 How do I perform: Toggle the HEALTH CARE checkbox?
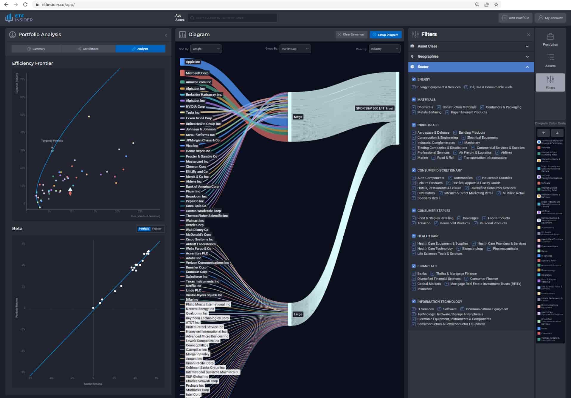(414, 236)
